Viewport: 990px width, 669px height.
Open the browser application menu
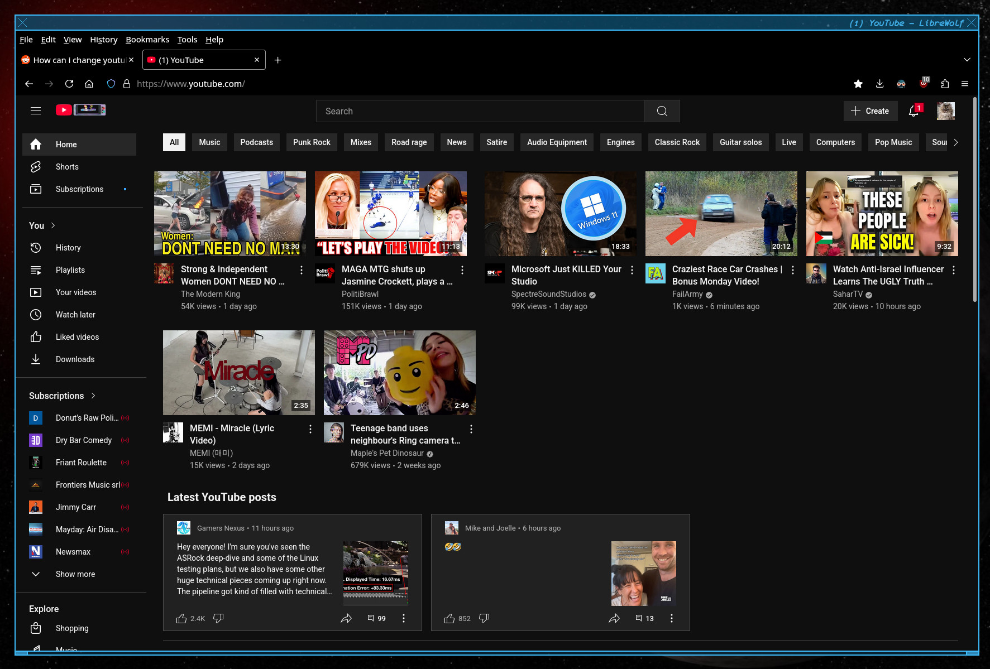965,84
